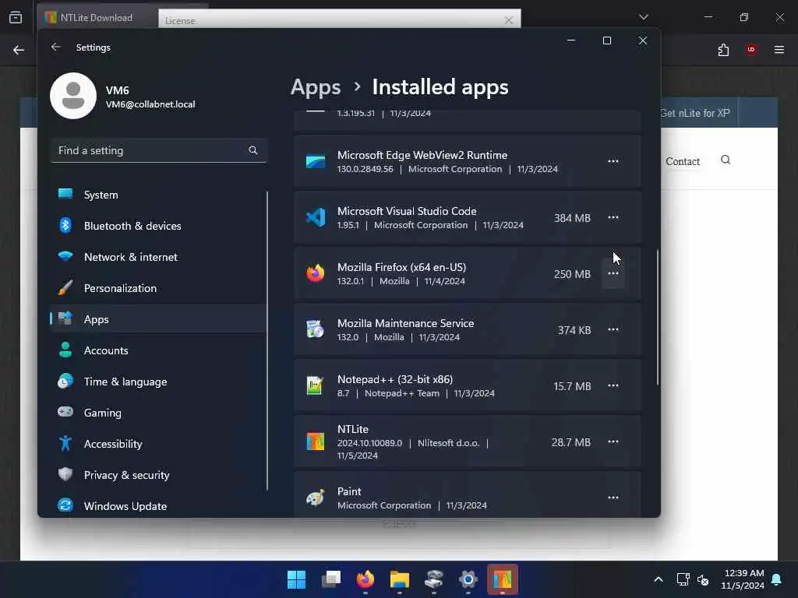
Task: Open Firefox extensions puzzle icon
Action: coord(723,50)
